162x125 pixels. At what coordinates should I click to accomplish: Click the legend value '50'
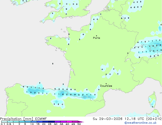click(79, 124)
